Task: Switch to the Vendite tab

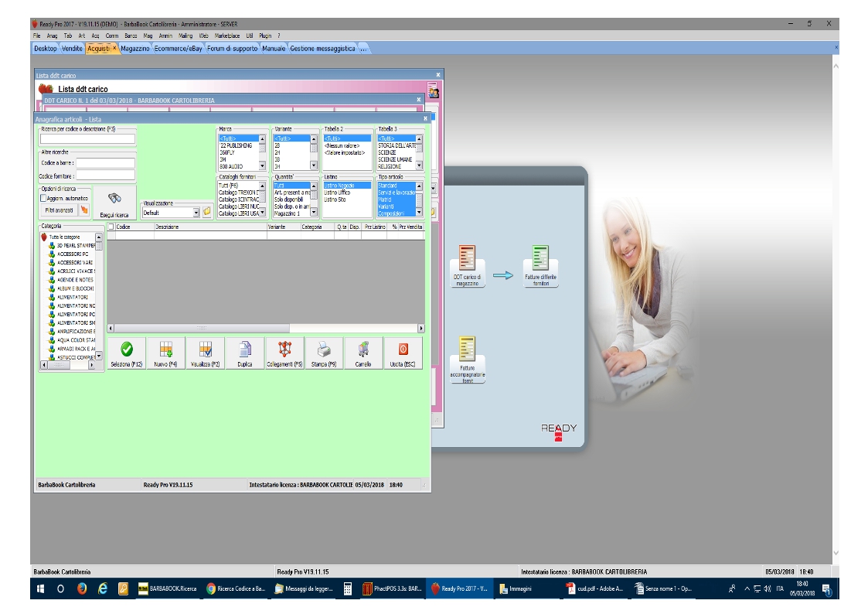Action: point(71,49)
